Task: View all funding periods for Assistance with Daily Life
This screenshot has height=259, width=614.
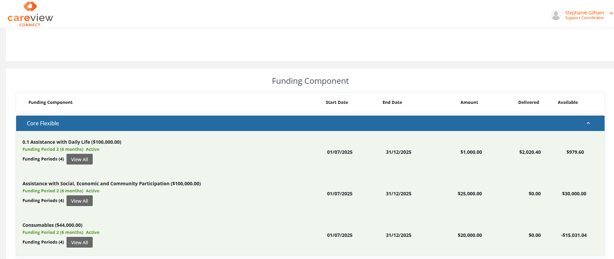Action: click(x=79, y=159)
